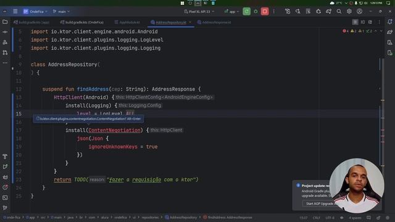The image size is (395, 222).
Task: Click the AddressRepository breadcrumb
Action: coord(181,218)
